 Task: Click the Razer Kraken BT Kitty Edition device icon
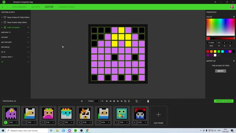[5, 17]
